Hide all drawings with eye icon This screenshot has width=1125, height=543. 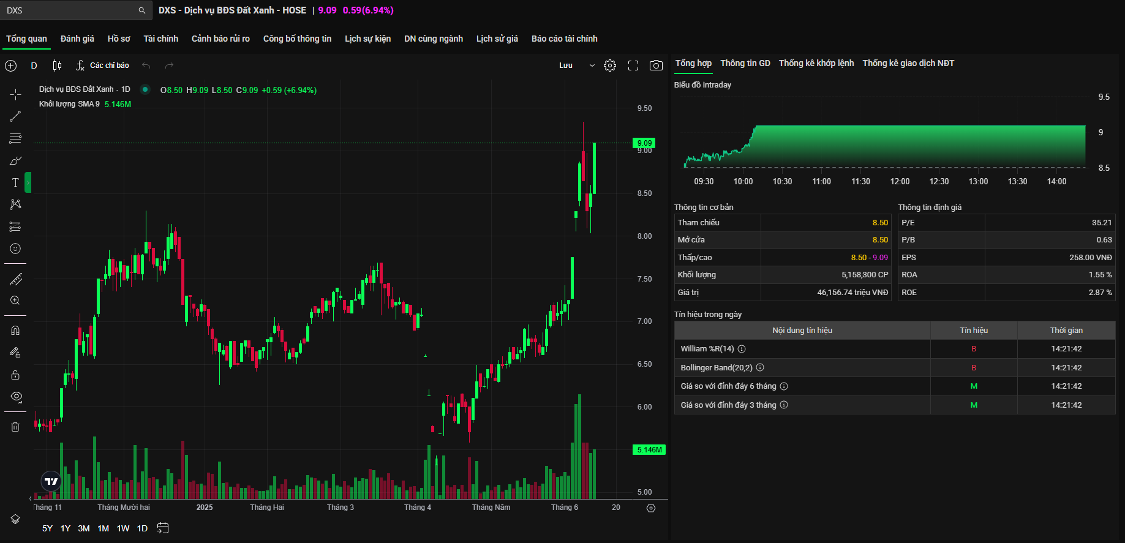click(16, 397)
